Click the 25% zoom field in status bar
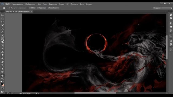Image resolution: width=173 pixels, height=97 pixels. click(8, 93)
